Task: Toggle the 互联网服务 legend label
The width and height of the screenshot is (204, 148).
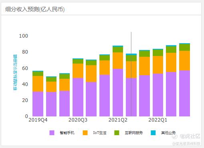Action: tap(134, 133)
